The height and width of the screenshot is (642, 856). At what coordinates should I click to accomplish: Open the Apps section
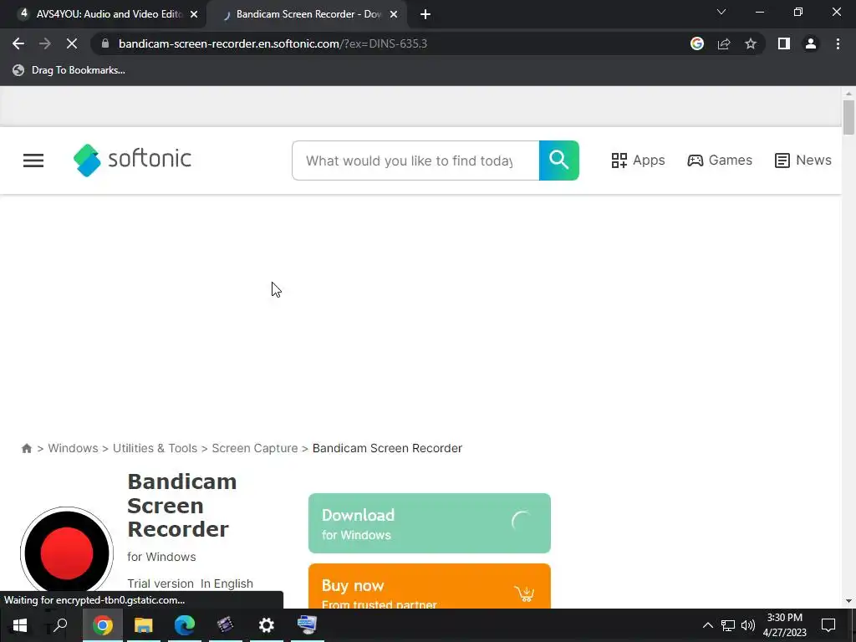(x=638, y=160)
